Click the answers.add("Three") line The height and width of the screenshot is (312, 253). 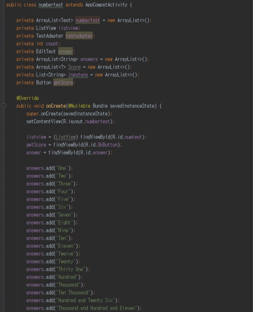(x=52, y=184)
